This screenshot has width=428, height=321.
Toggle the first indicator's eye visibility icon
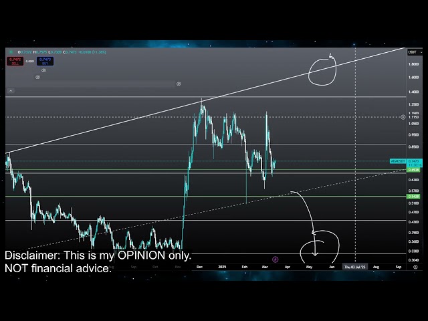pos(43,70)
